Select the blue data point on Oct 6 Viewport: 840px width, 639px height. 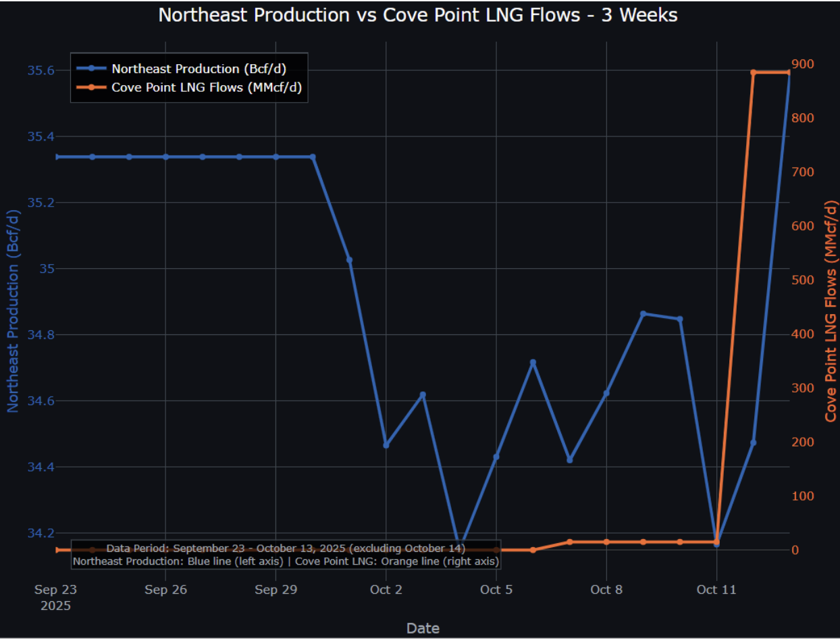pyautogui.click(x=533, y=363)
